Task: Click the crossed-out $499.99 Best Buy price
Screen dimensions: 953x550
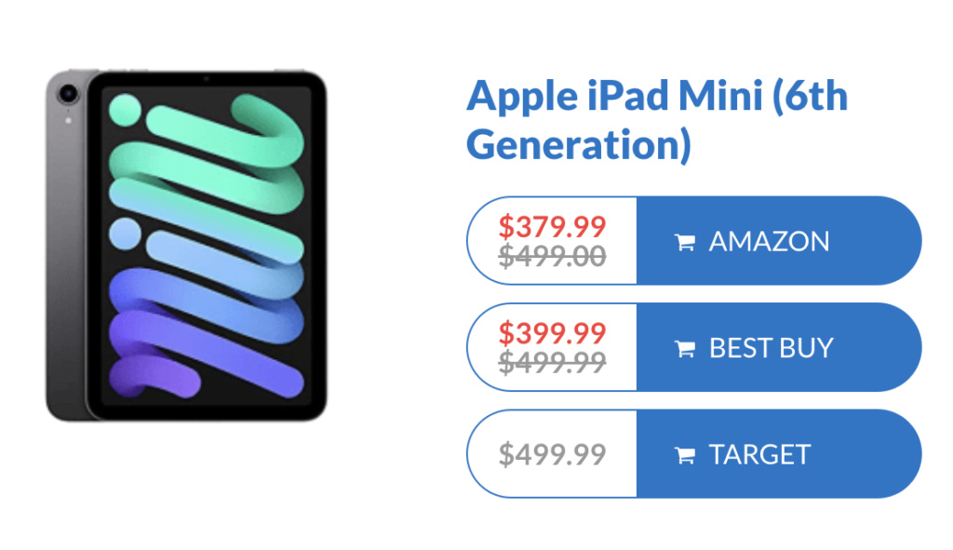Action: [x=552, y=362]
